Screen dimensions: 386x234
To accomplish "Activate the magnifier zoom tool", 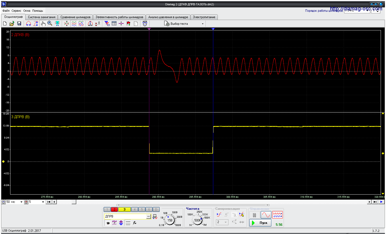I will tap(50, 23).
